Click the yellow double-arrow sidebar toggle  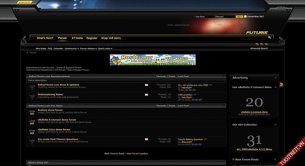[281, 84]
